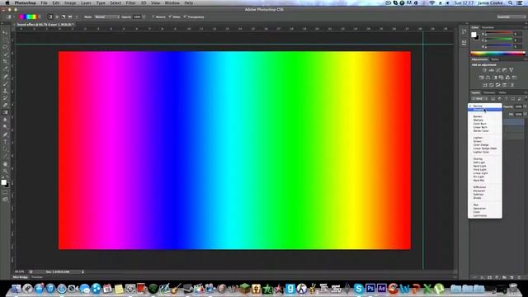
Task: Choose Dissolve blend mode from list
Action: [485, 110]
